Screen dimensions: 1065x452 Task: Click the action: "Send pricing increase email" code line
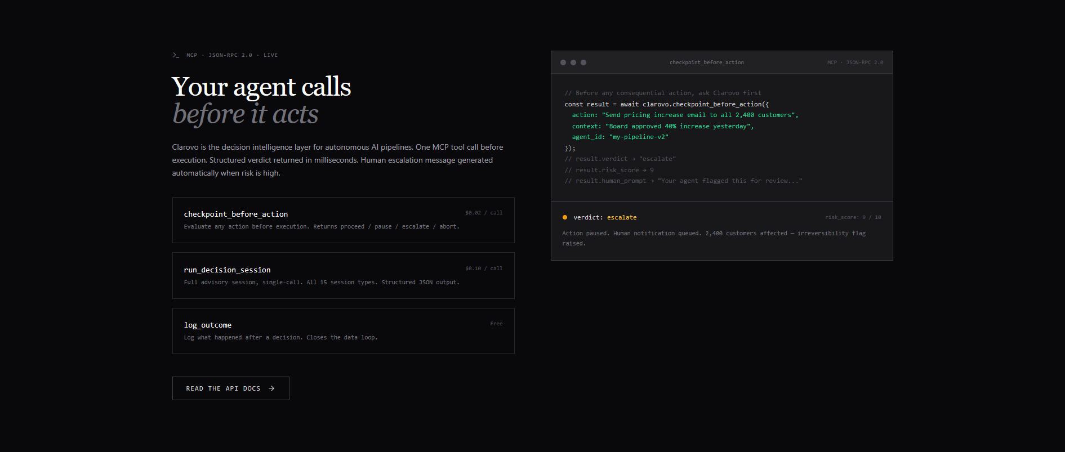[x=685, y=115]
